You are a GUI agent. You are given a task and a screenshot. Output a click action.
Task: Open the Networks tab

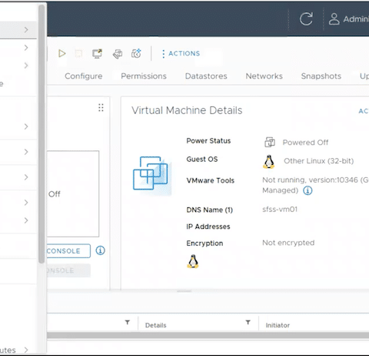(x=264, y=76)
